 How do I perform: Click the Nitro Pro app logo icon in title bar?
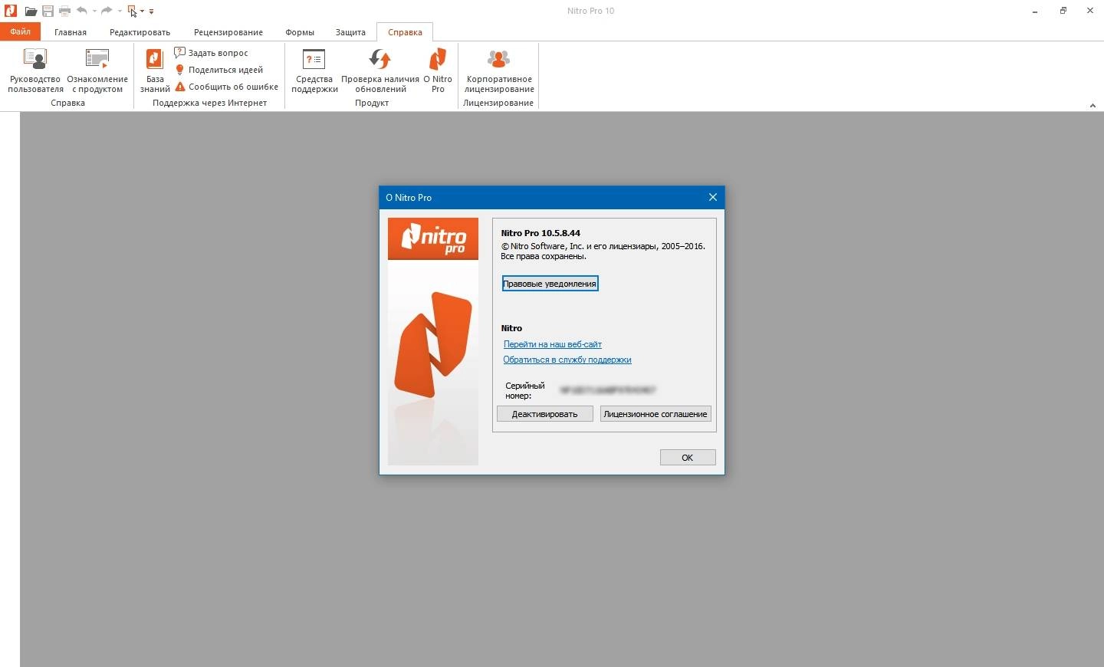click(x=11, y=11)
